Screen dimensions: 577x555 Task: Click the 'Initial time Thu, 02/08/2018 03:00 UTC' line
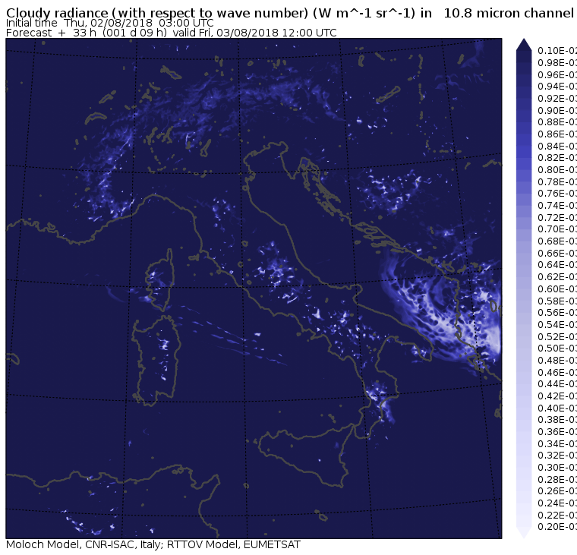(x=109, y=23)
